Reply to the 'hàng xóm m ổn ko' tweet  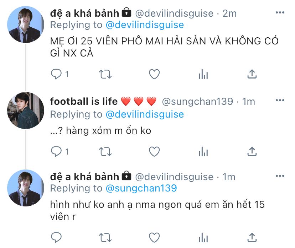pos(56,152)
